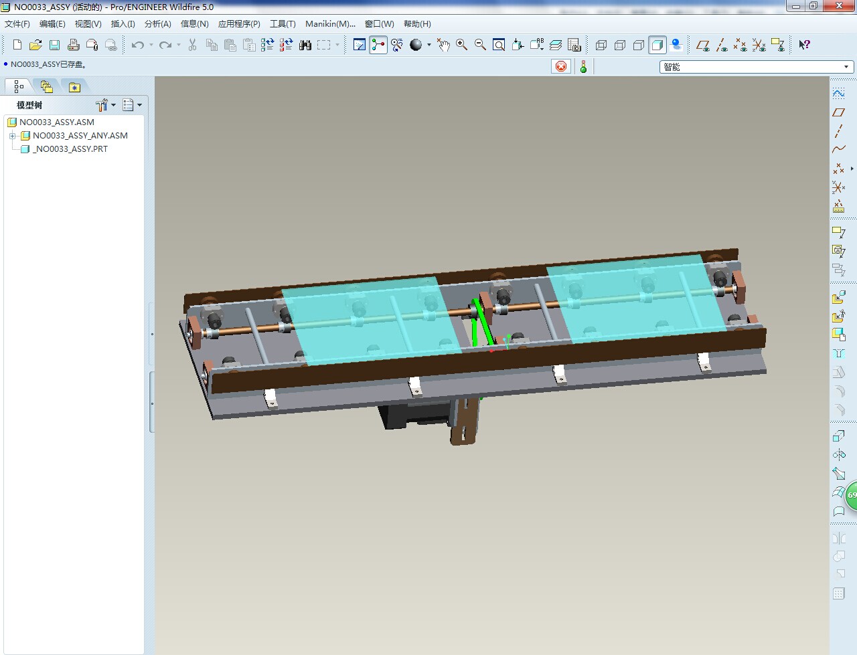Click the Save file icon
This screenshot has width=857, height=655.
pyautogui.click(x=55, y=45)
